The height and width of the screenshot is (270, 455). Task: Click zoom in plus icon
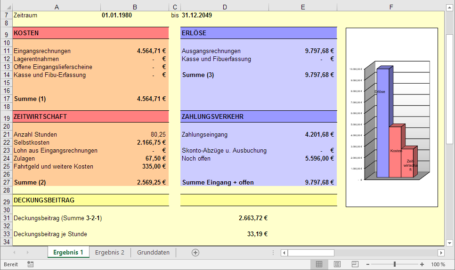point(422,264)
